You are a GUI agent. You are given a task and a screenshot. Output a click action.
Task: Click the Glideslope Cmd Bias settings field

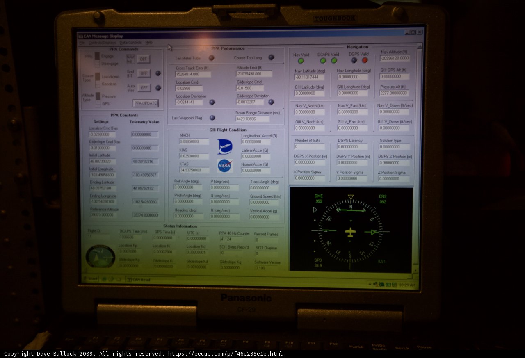point(103,148)
